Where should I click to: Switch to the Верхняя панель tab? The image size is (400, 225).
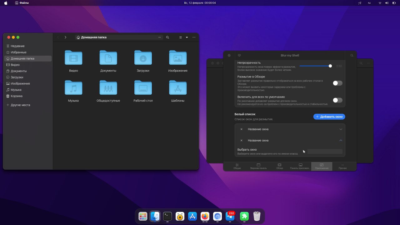[258, 166]
